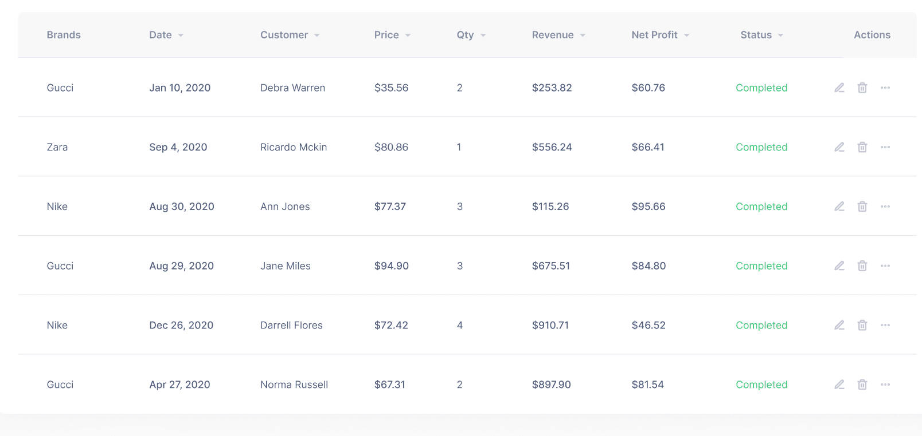This screenshot has height=436, width=922.
Task: Click the edit pencil for Debra Warren
Action: [x=839, y=88]
